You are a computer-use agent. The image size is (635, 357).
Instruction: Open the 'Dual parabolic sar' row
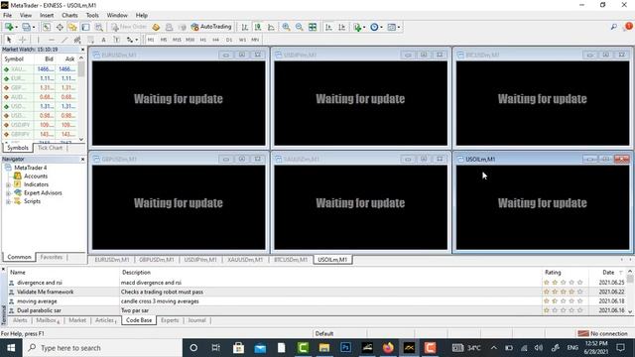pos(316,310)
